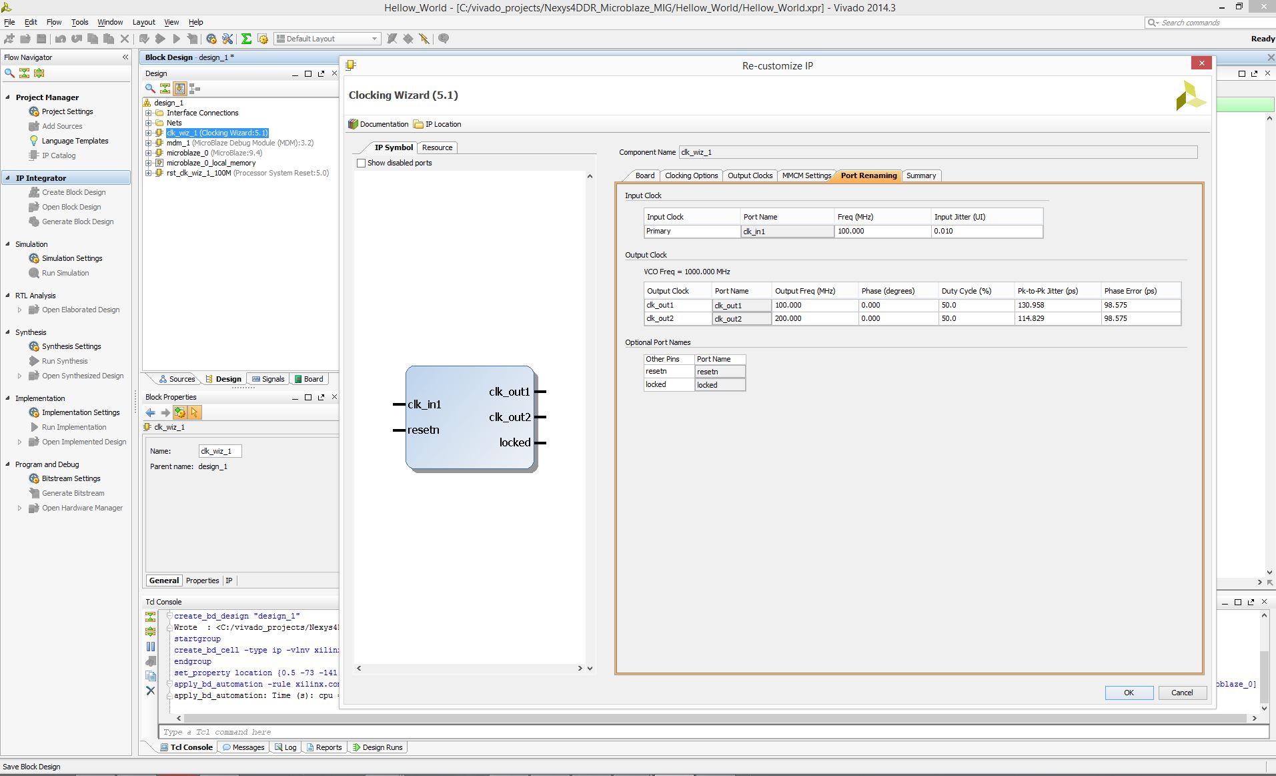The image size is (1276, 776).
Task: Cancel the Re-customize IP dialog
Action: tap(1182, 693)
